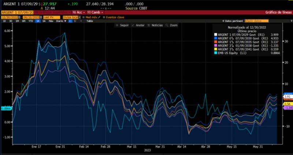
Task: Enable the Eventos clave checkbox
Action: [104, 17]
